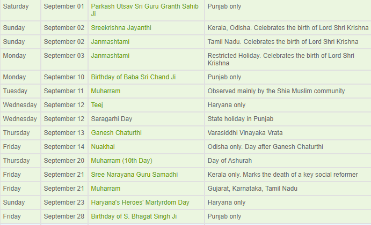The image size is (371, 225).
Task: Open the Janmashtami link dated September 03
Action: point(110,56)
